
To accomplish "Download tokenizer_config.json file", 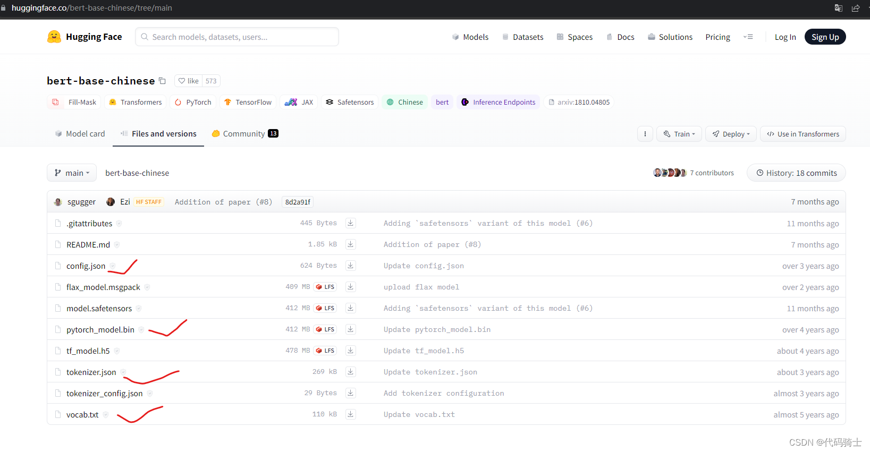I will point(350,393).
